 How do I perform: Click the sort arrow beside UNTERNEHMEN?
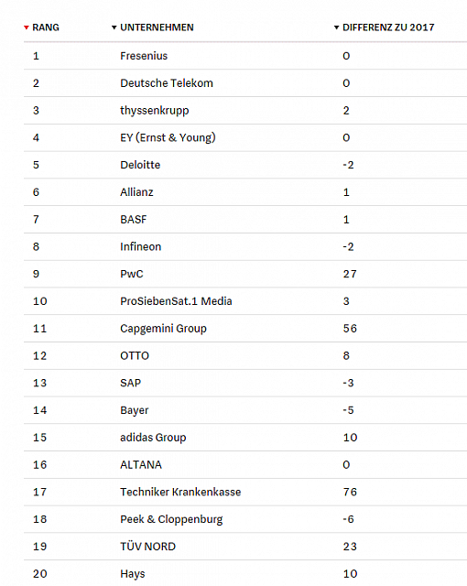pos(114,27)
